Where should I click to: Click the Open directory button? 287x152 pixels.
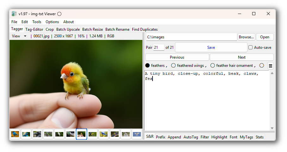tap(265, 37)
